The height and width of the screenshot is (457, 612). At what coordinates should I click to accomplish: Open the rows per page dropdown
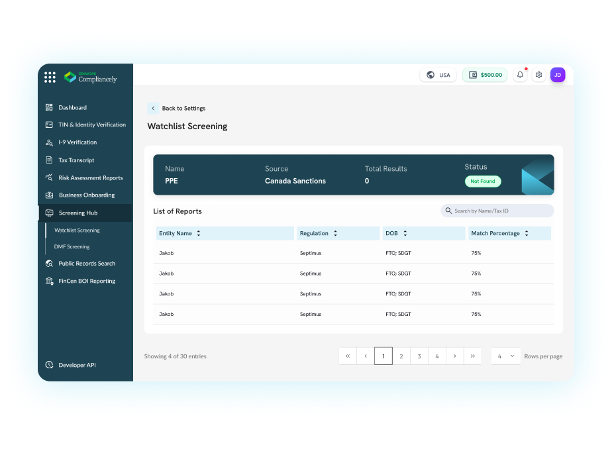tap(505, 356)
